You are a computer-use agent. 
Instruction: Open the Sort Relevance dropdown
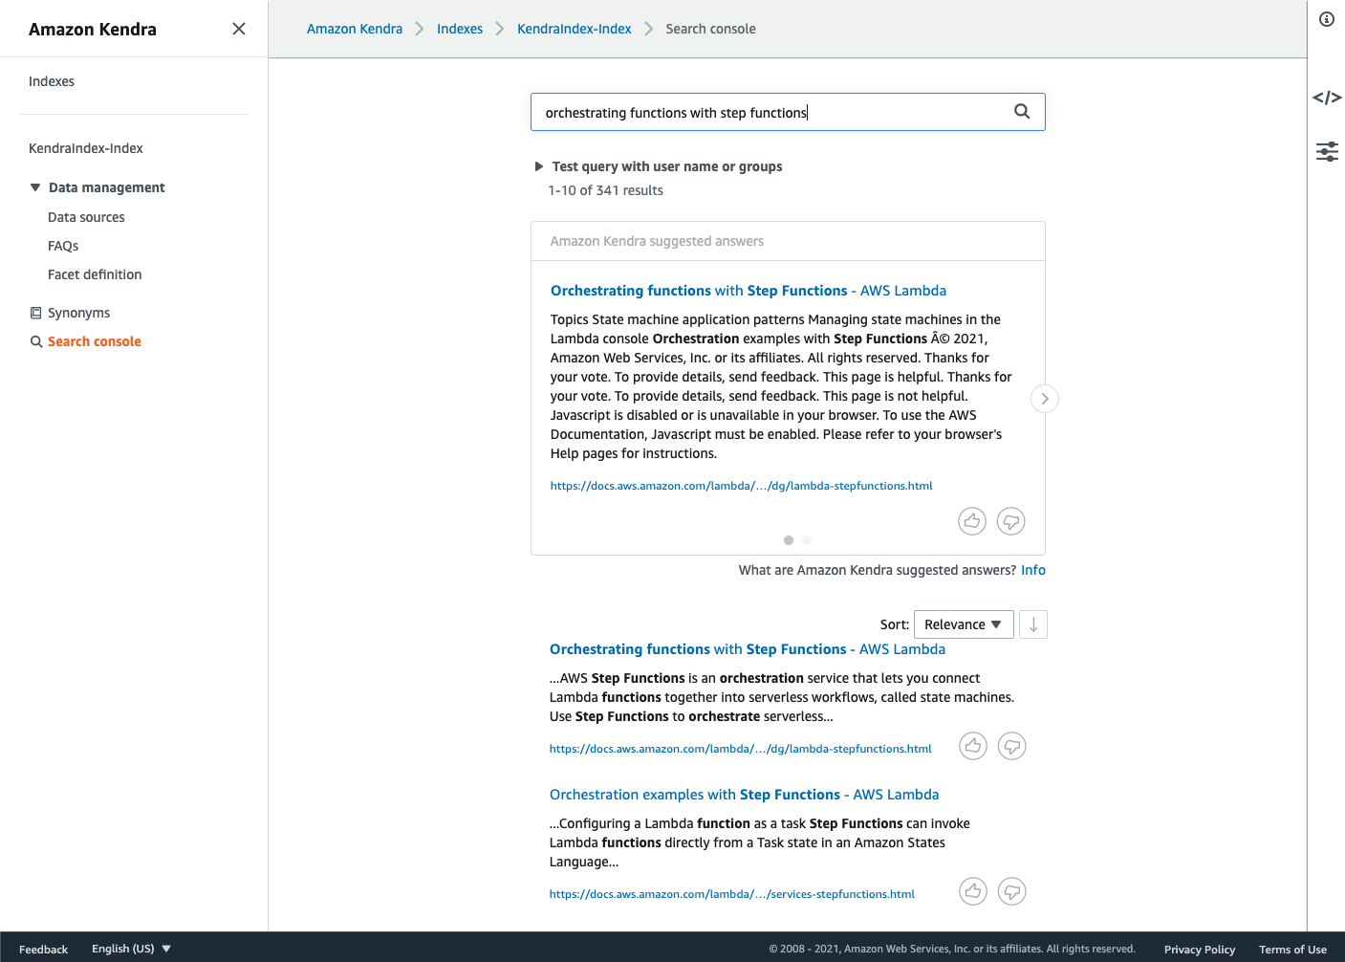pyautogui.click(x=964, y=624)
